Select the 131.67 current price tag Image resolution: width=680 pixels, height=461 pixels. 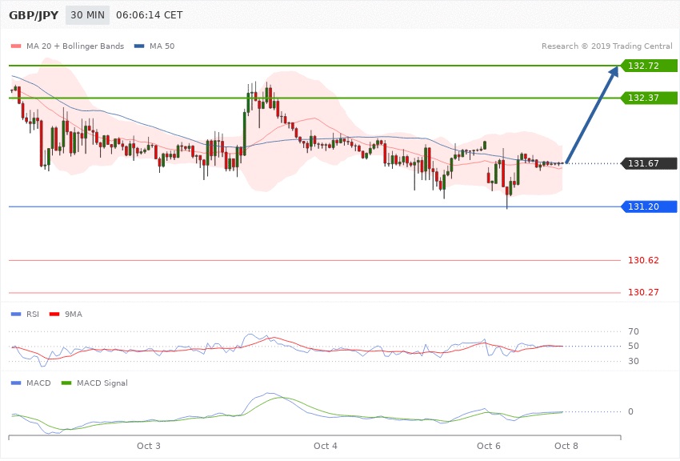(648, 164)
